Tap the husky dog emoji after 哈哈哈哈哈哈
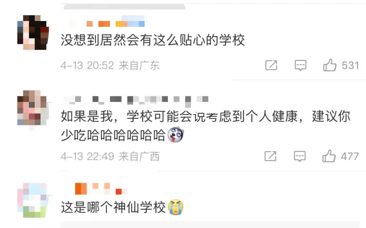The height and width of the screenshot is (228, 366). click(x=176, y=134)
